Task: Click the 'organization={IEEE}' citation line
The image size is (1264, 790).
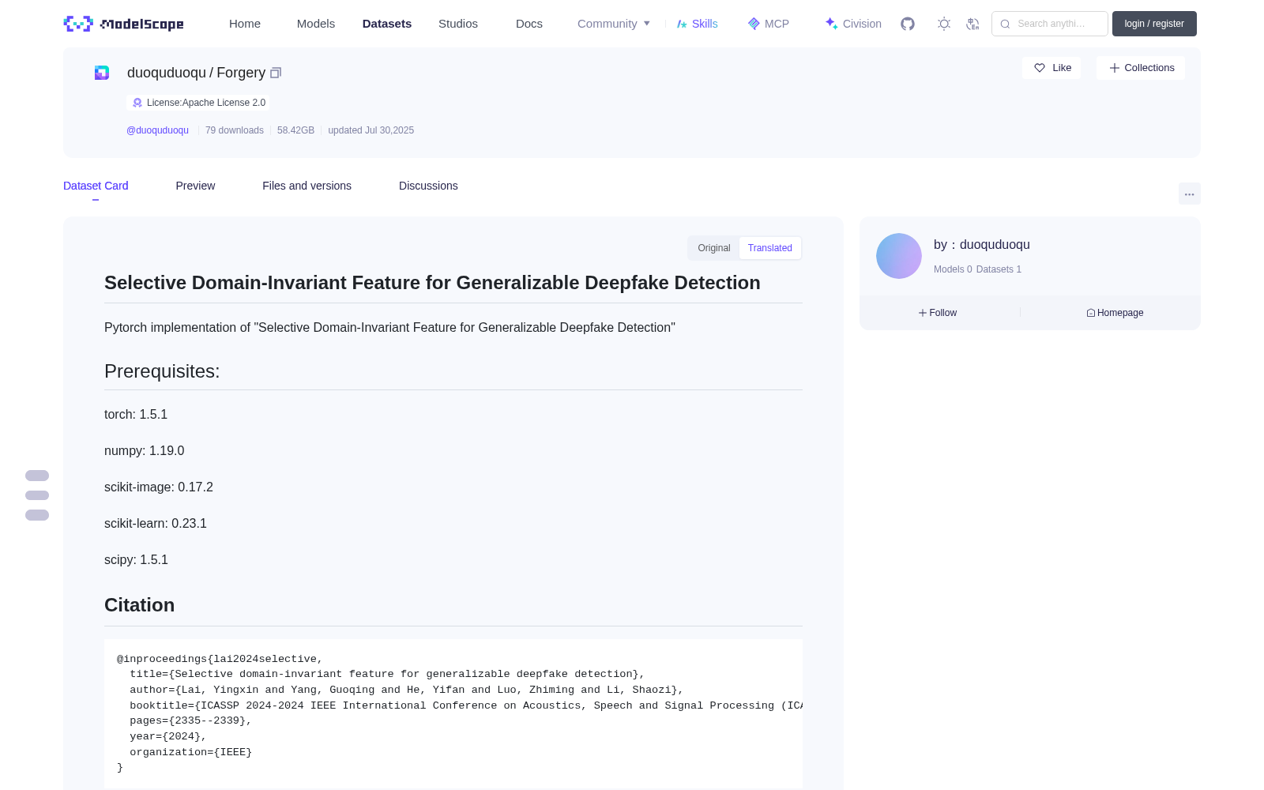Action: (190, 752)
